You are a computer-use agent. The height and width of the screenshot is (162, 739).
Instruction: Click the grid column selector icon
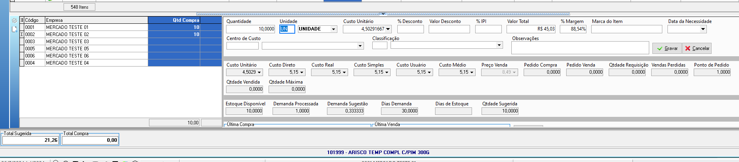[x=22, y=20]
